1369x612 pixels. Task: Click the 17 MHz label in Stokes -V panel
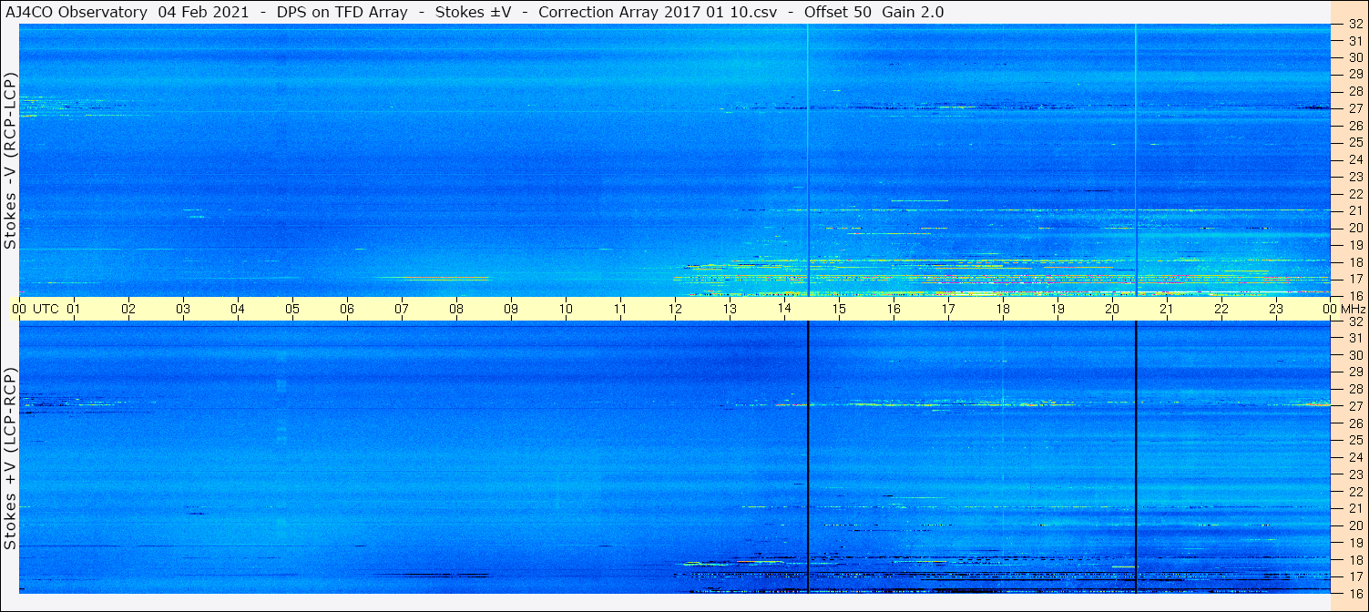tap(1355, 279)
